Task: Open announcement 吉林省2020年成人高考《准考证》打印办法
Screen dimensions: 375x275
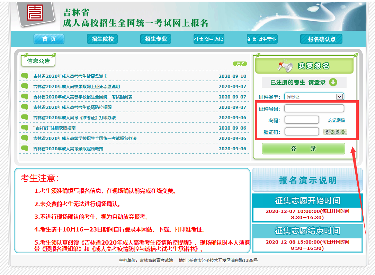Action: 74,118
